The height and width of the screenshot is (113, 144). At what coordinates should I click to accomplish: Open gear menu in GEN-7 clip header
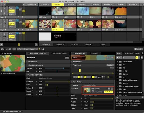(x=112, y=57)
